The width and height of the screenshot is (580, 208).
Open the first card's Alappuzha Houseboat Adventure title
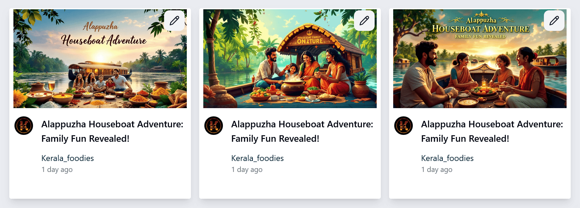pos(112,131)
